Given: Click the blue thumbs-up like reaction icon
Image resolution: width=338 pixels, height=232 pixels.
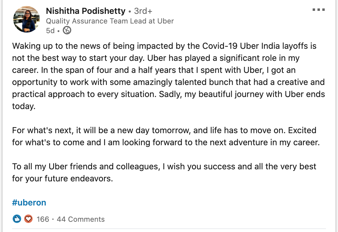Looking at the screenshot, I should tap(17, 219).
